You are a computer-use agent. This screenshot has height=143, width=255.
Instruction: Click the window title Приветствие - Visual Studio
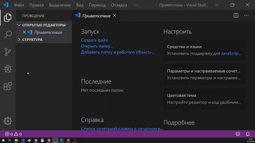pyautogui.click(x=184, y=5)
